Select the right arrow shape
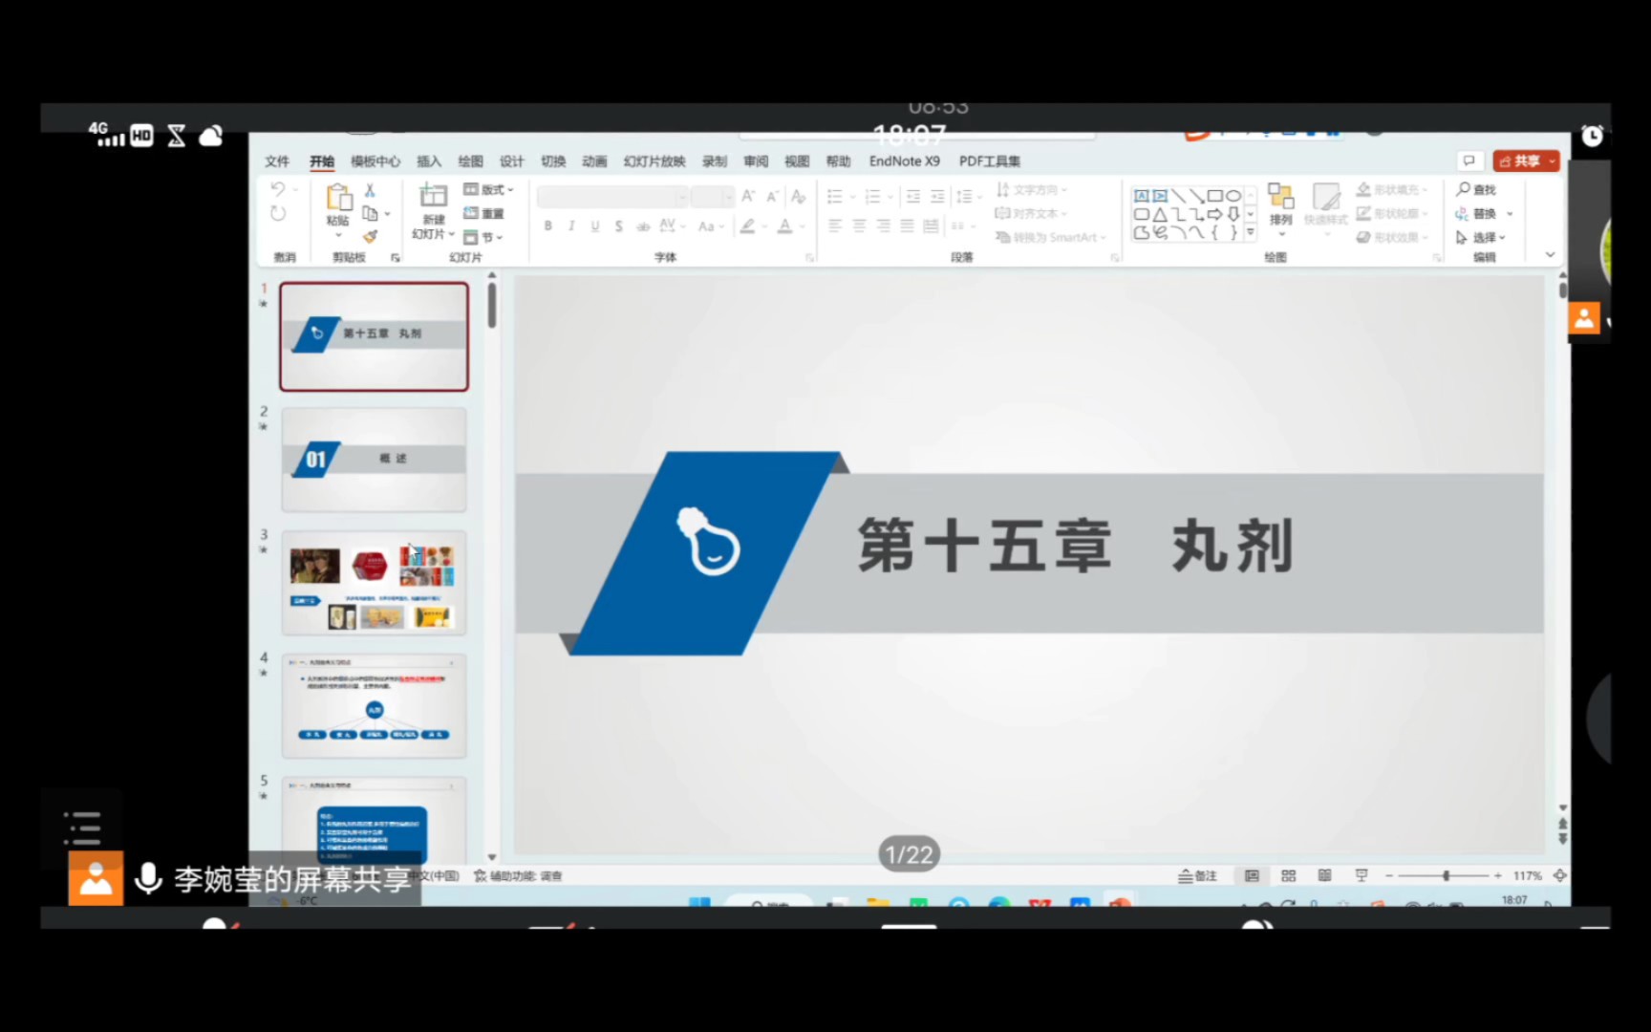 (1214, 214)
